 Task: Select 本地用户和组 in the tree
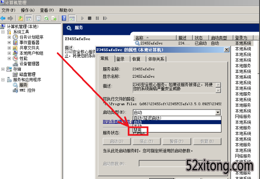pyautogui.click(x=32, y=53)
